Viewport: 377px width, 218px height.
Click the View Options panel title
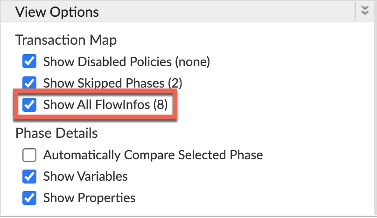pyautogui.click(x=57, y=12)
